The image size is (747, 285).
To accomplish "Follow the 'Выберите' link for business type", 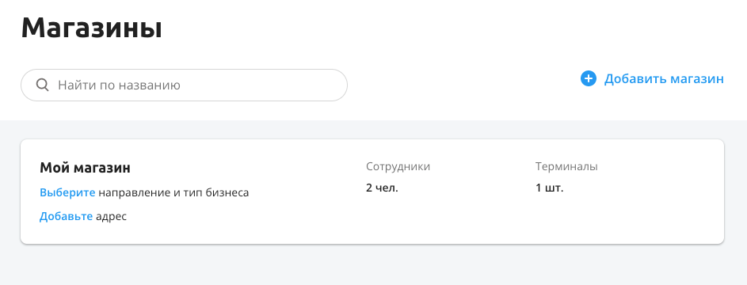I will (67, 192).
